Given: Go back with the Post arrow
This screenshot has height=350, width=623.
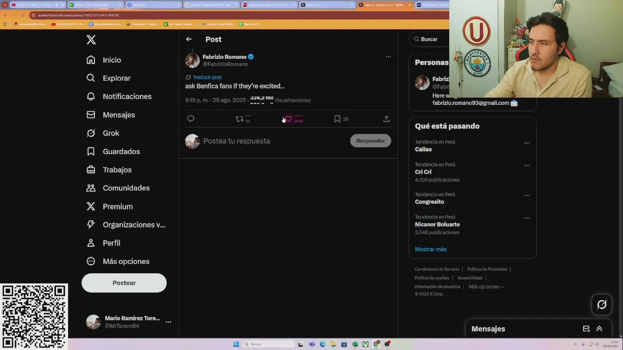Looking at the screenshot, I should point(189,39).
